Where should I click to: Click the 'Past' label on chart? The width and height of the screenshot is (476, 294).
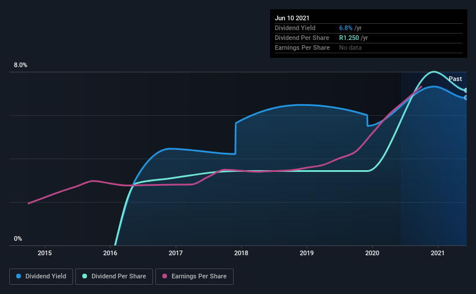click(x=455, y=79)
